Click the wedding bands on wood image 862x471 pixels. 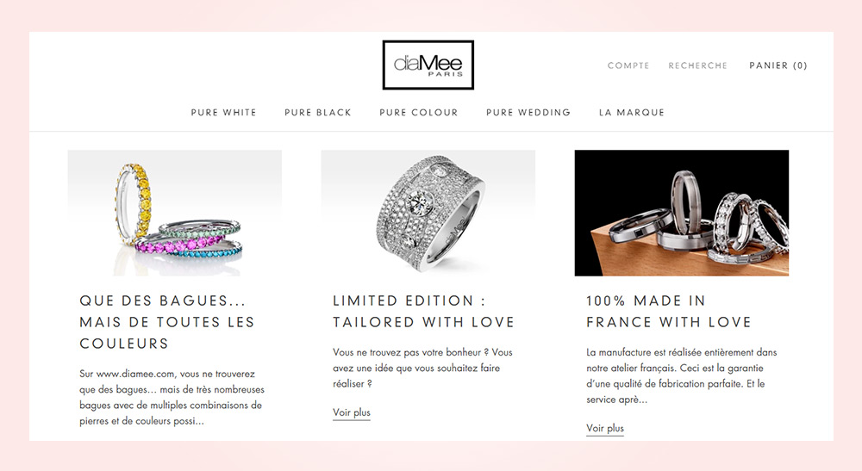[x=682, y=213]
